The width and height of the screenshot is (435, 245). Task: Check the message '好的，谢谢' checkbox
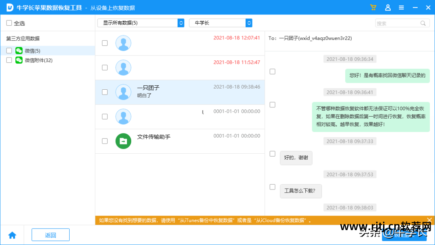(x=272, y=153)
